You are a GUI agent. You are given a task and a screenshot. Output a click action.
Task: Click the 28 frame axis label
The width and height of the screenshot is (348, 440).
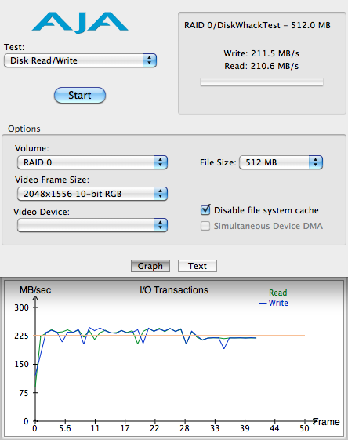[184, 428]
